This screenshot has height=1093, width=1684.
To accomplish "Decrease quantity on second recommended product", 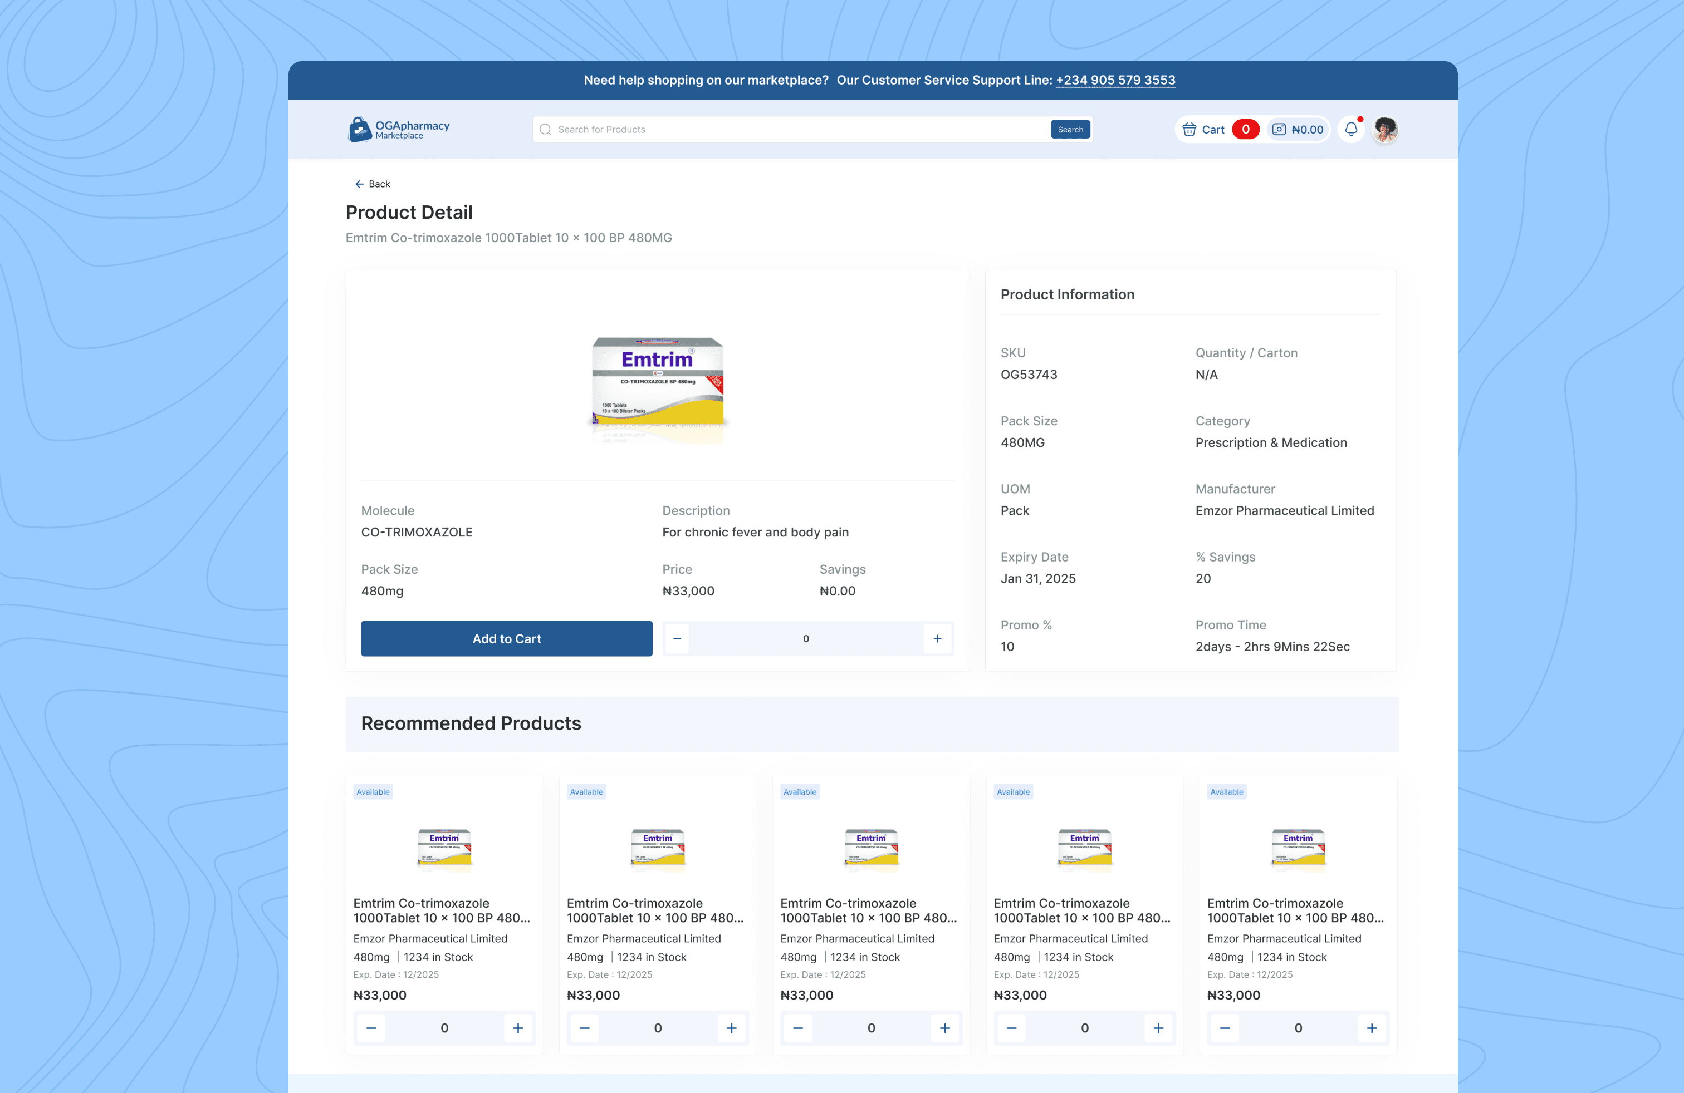I will click(585, 1028).
